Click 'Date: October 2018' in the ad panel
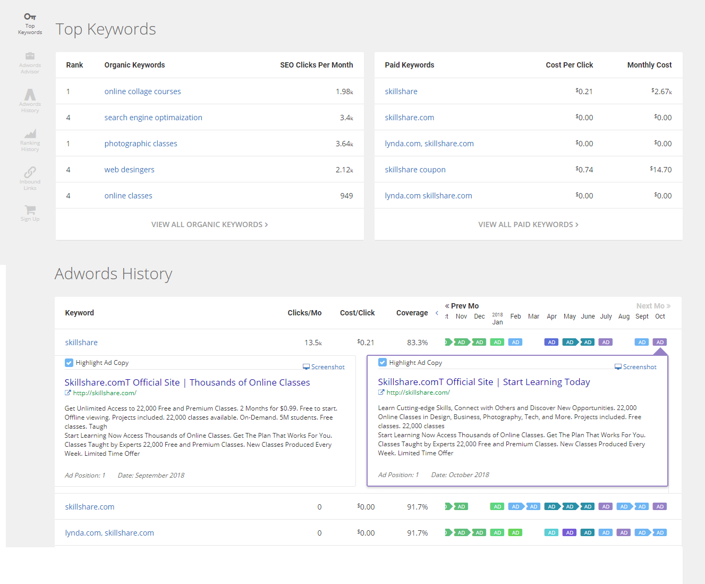Viewport: 705px width, 584px height. pos(460,475)
